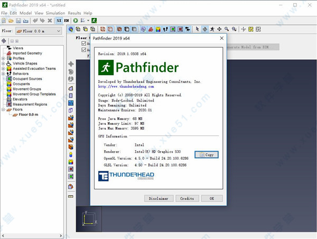Click OK to dismiss the About dialog
317x239 pixels.
coord(212,198)
